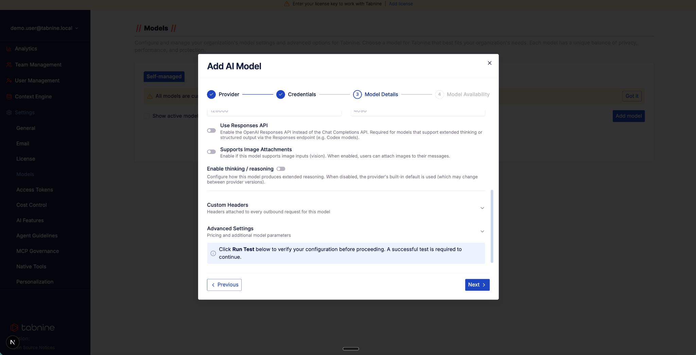Click the step 4 circle icon
The image size is (696, 355).
(x=439, y=94)
